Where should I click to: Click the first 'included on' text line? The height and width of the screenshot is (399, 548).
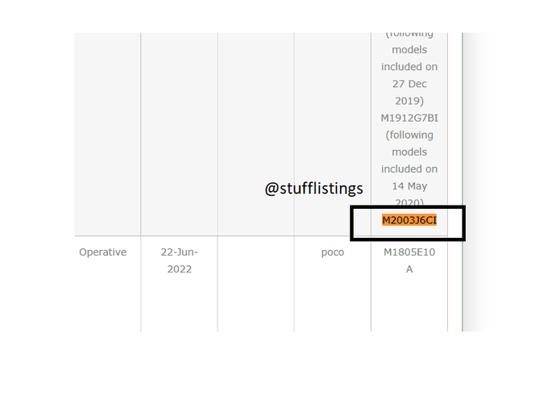(x=409, y=67)
